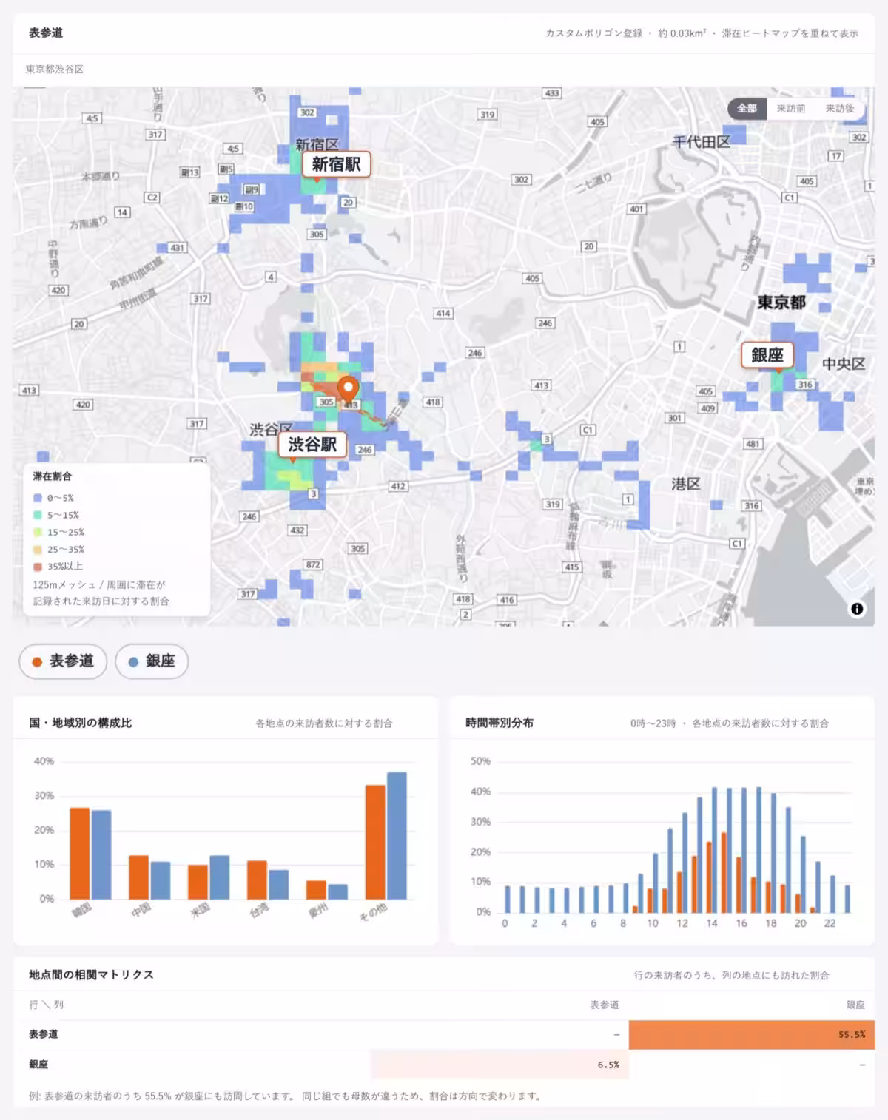
Task: Click the 国・地域別の構成比 chart title
Action: (81, 723)
